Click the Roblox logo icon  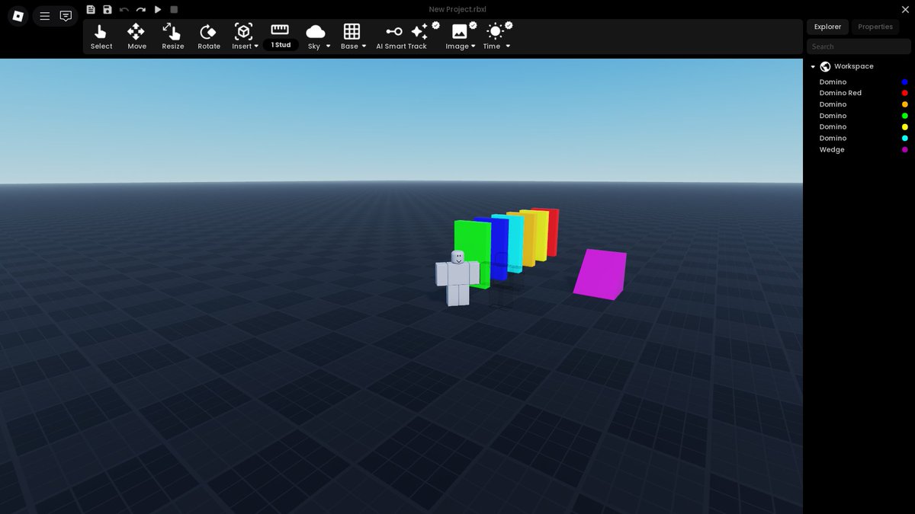(x=18, y=16)
